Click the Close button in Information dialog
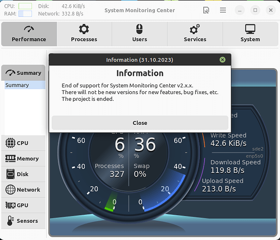The image size is (280, 240). tap(140, 123)
